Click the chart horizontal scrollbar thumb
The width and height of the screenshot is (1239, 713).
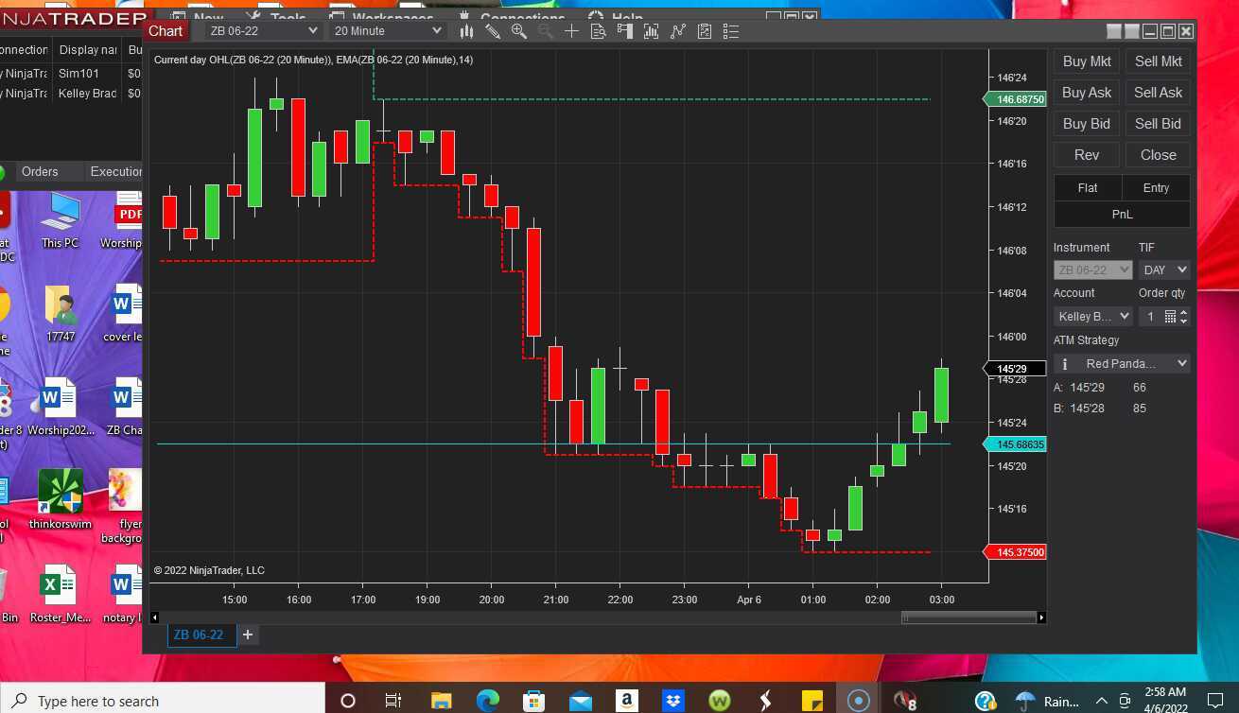pos(969,617)
